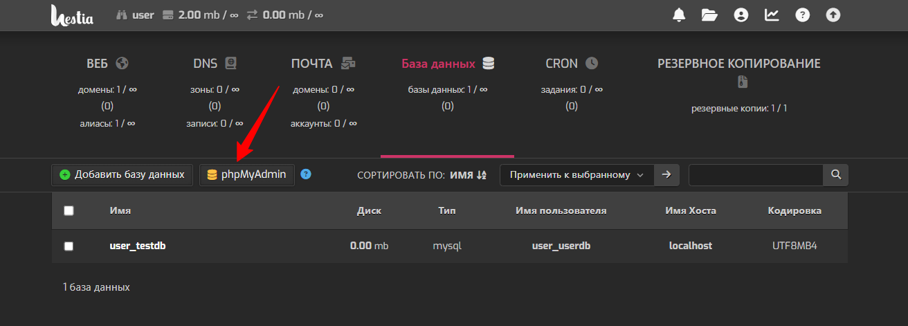Open user account profile icon
Image resolution: width=908 pixels, height=326 pixels.
coord(741,15)
